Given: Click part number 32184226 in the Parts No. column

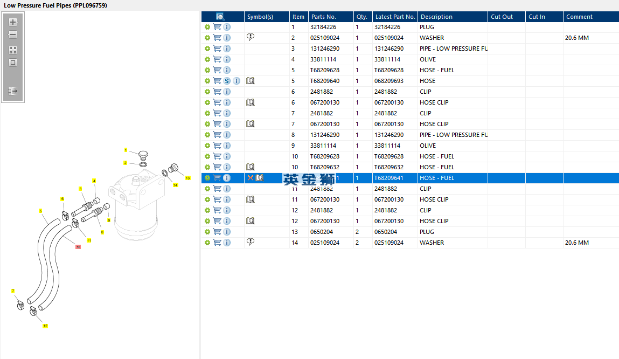Looking at the screenshot, I should [x=323, y=27].
